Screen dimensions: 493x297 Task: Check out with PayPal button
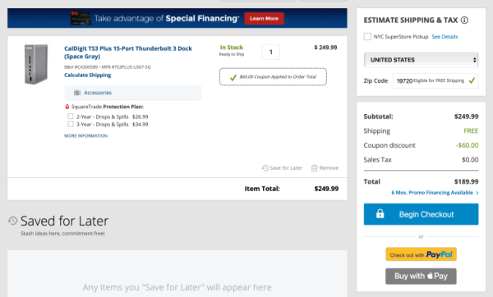pos(421,254)
